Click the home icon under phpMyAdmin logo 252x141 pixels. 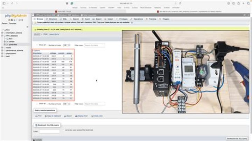click(9, 20)
